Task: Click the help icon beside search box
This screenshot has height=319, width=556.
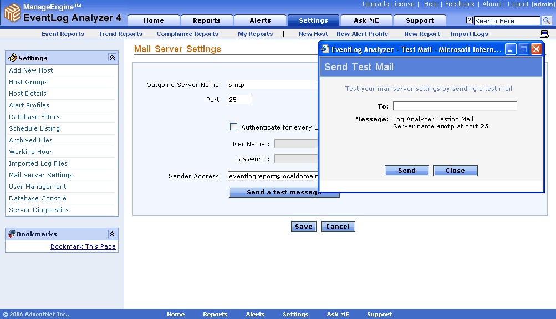Action: (x=469, y=20)
